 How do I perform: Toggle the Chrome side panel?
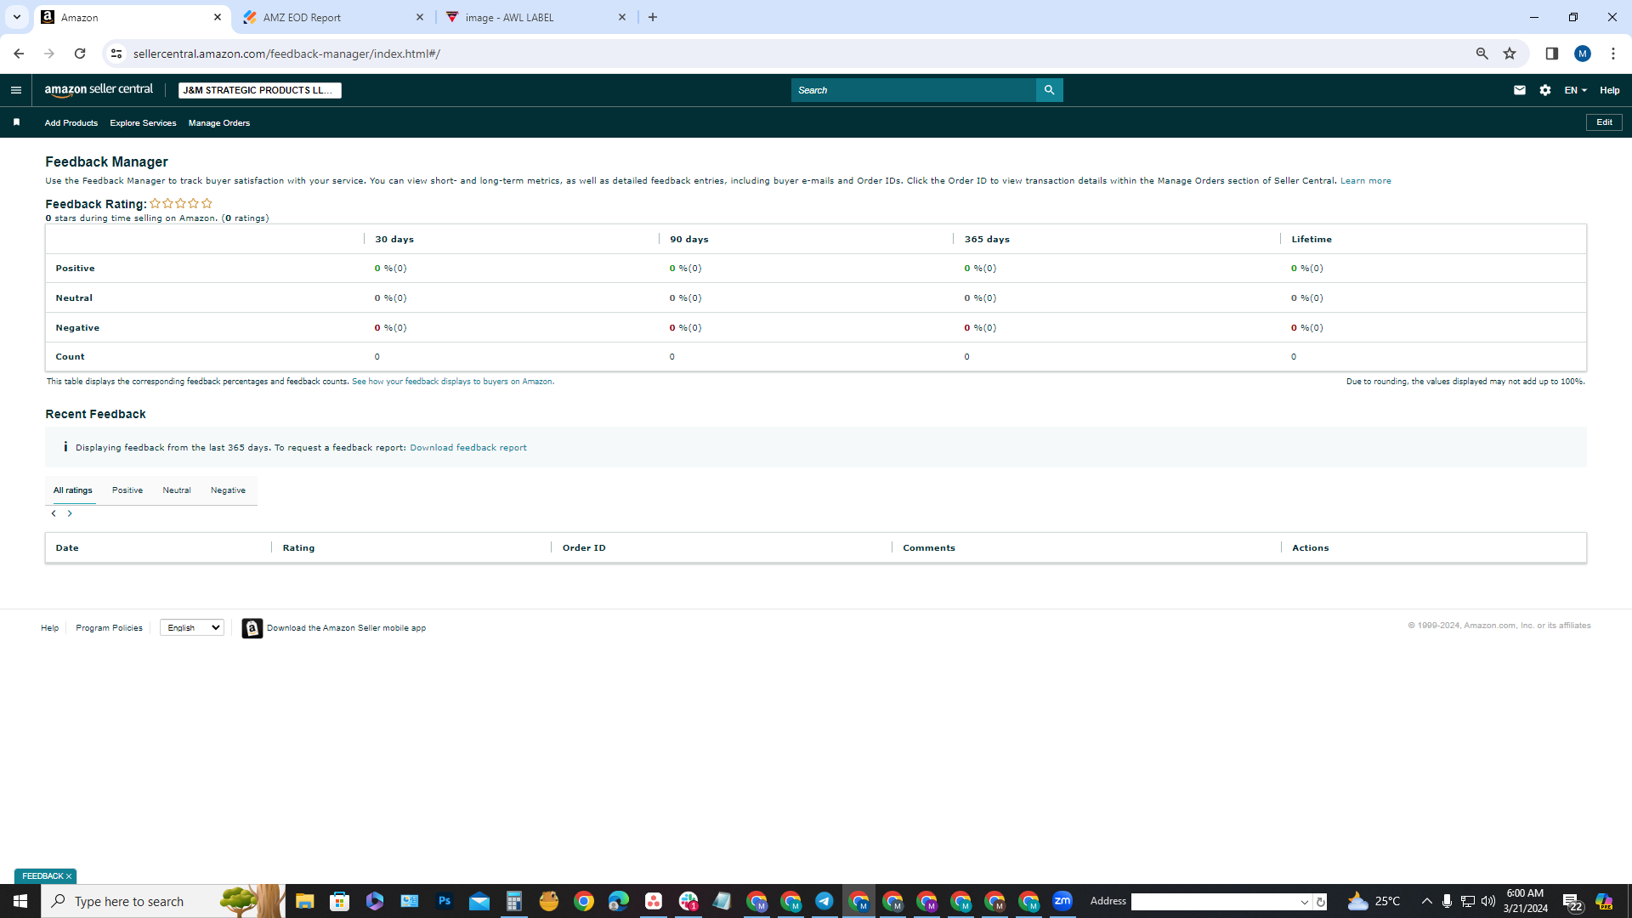1551,54
